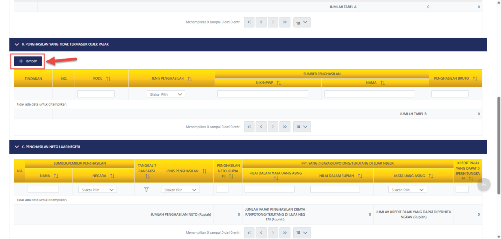
Task: Collapse section C Penghasilan Neto Luar Negeri
Action: click(x=17, y=147)
